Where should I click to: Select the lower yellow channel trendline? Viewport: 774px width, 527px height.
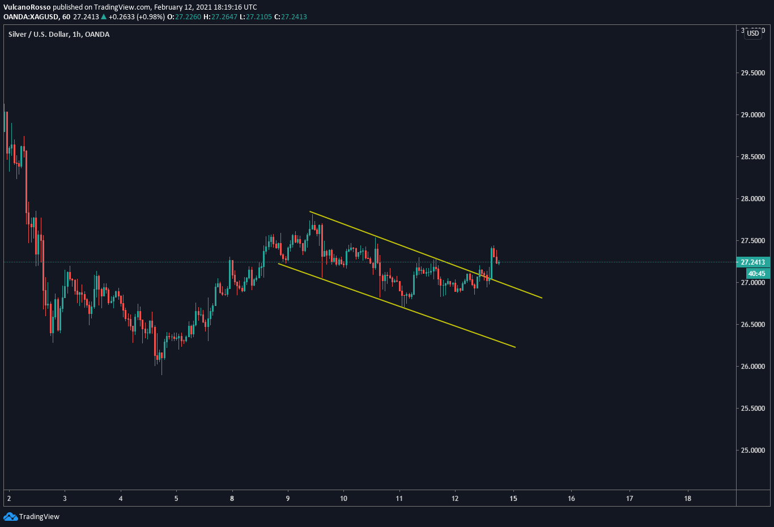pos(397,305)
